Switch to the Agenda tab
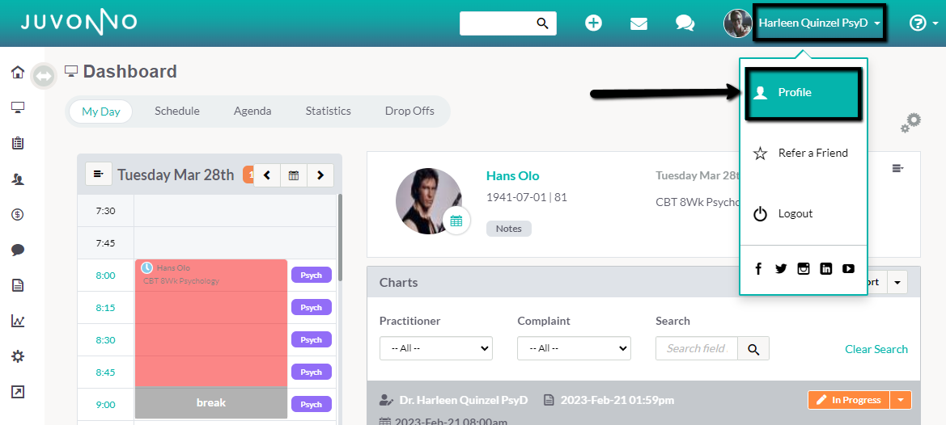Image resolution: width=946 pixels, height=425 pixels. click(252, 112)
